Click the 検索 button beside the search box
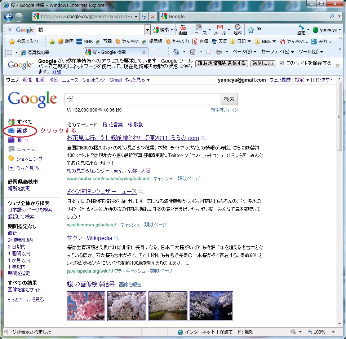Screen dimensions: 346x339 [x=229, y=99]
